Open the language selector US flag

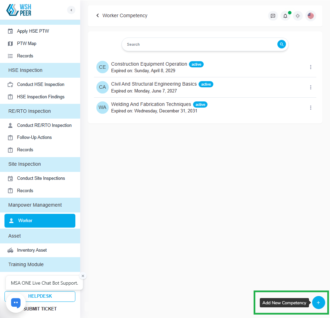(310, 16)
